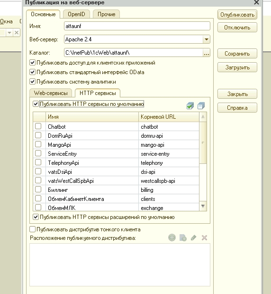Click the services list scrollbar thumb
This screenshot has width=271, height=294.
pos(203,142)
